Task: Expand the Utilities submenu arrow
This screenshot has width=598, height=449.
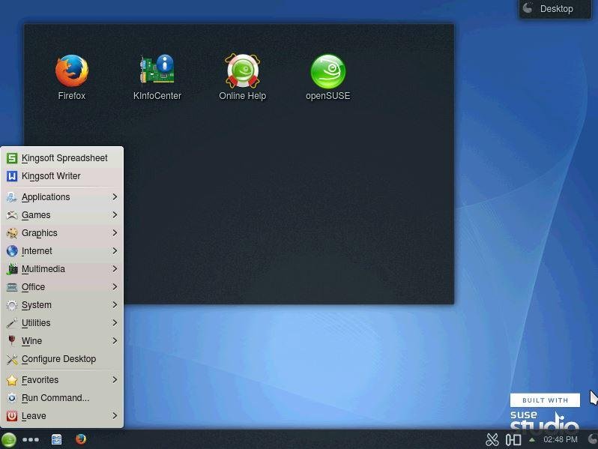Action: (x=115, y=323)
